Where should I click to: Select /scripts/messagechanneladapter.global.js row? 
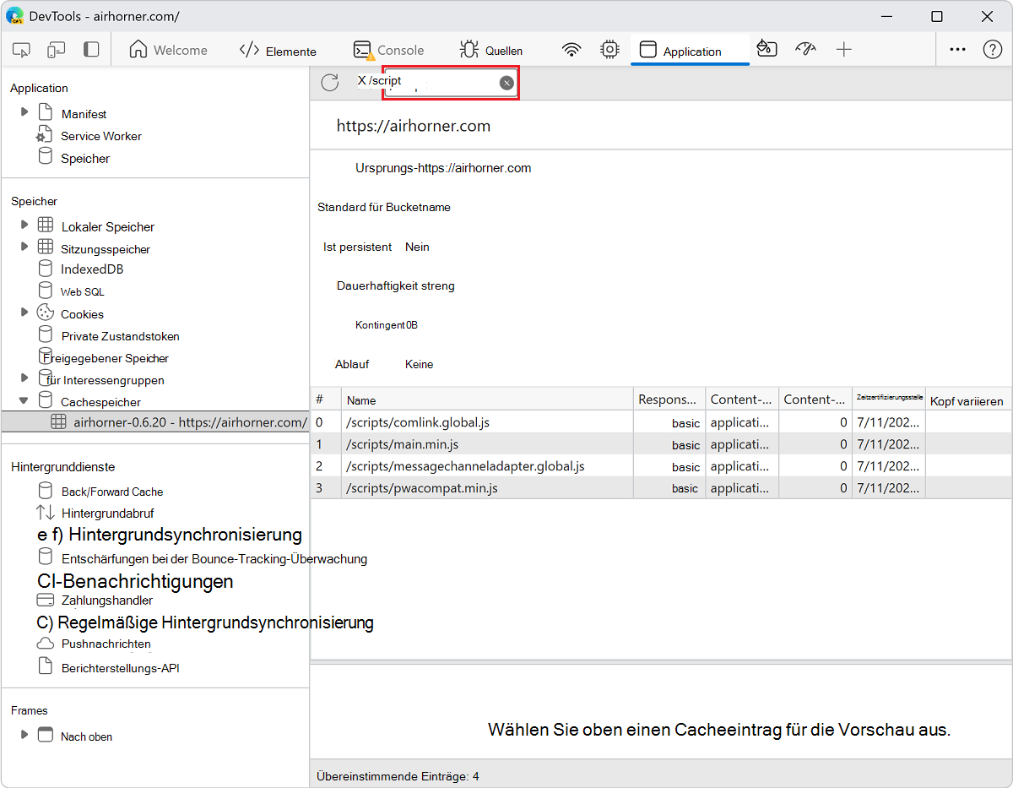pyautogui.click(x=661, y=466)
